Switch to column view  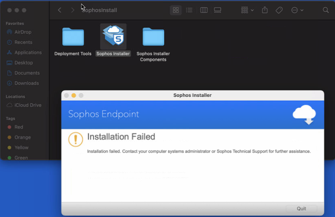pyautogui.click(x=204, y=10)
